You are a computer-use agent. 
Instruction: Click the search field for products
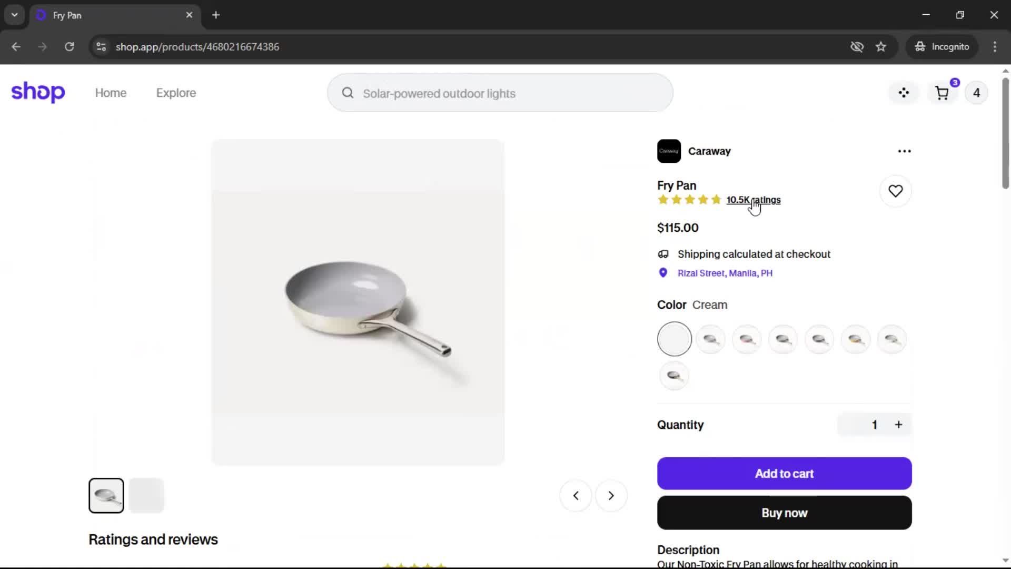pos(500,93)
